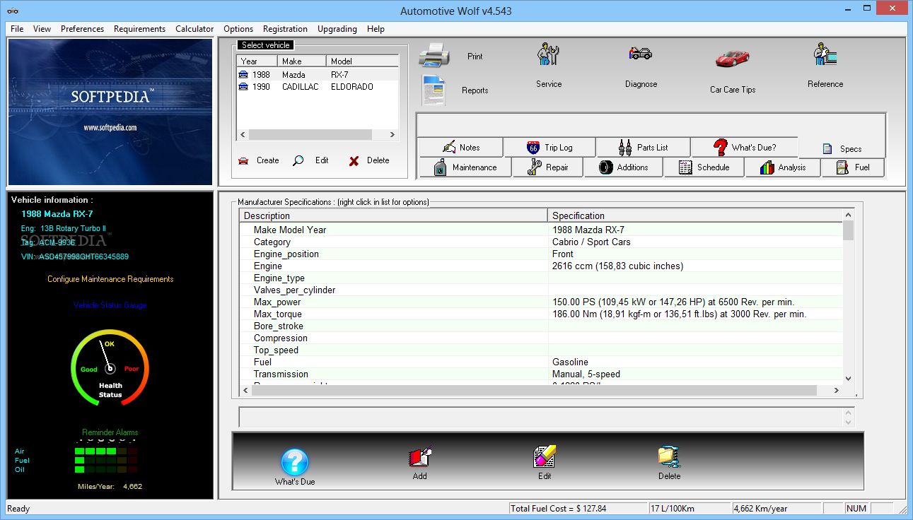Click Configure Maintenance Requirements link
Image resolution: width=913 pixels, height=520 pixels.
coord(110,279)
